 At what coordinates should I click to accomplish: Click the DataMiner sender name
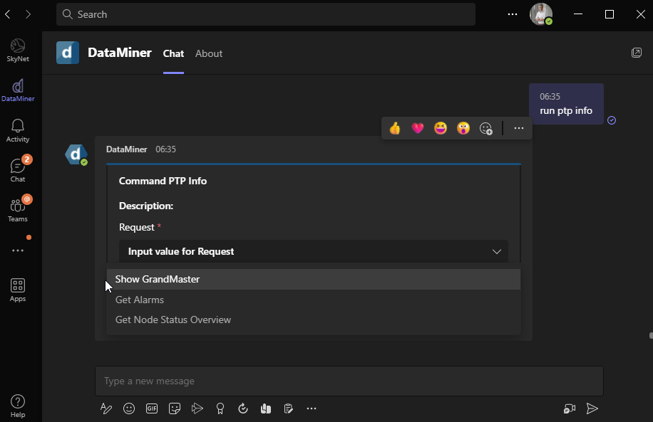pos(127,149)
